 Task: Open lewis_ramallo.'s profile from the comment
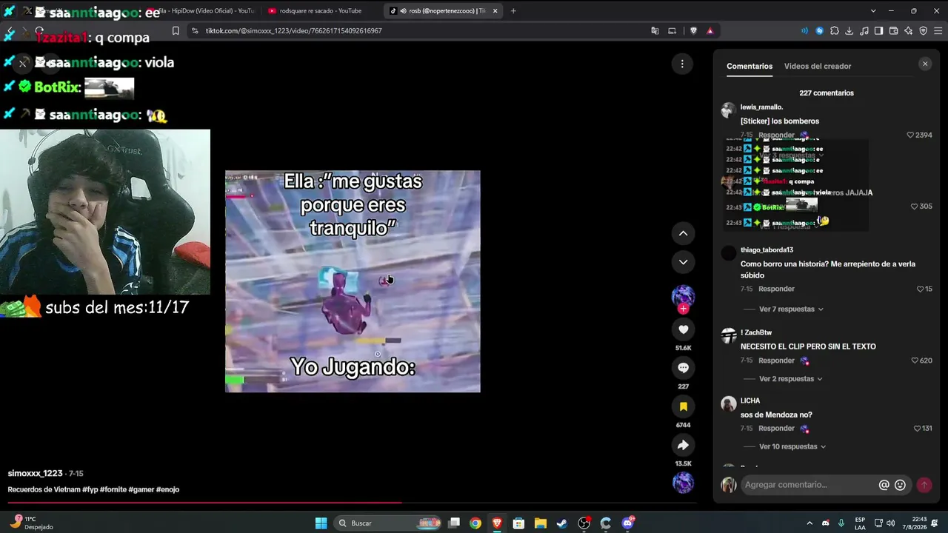(x=761, y=107)
